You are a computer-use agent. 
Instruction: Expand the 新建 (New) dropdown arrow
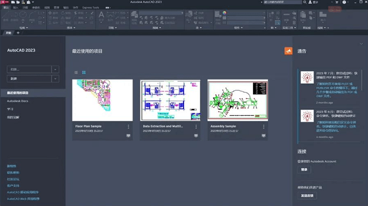(x=55, y=78)
